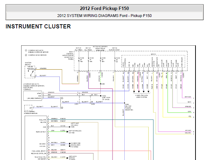The height and width of the screenshot is (160, 208).
Task: Click the 'C240' connector label
Action: pyautogui.click(x=93, y=104)
